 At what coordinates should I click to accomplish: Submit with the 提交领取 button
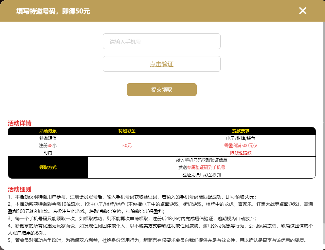pos(162,90)
